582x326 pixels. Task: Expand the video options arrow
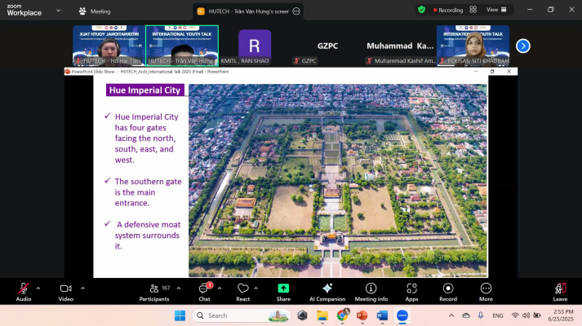pyautogui.click(x=82, y=287)
